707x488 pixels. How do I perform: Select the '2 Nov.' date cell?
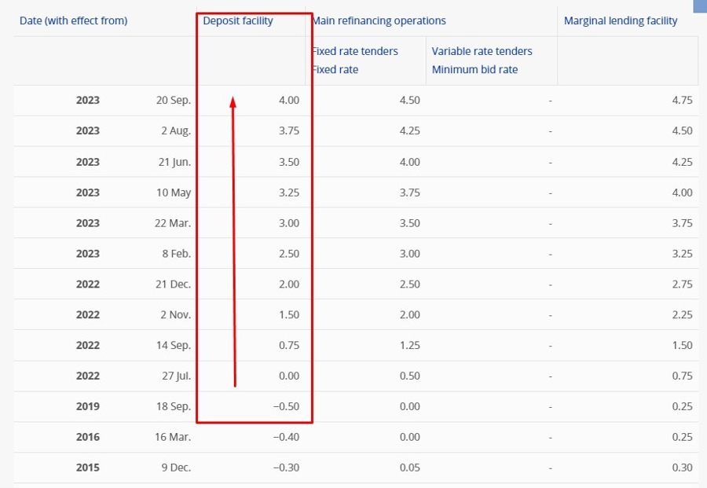[175, 315]
